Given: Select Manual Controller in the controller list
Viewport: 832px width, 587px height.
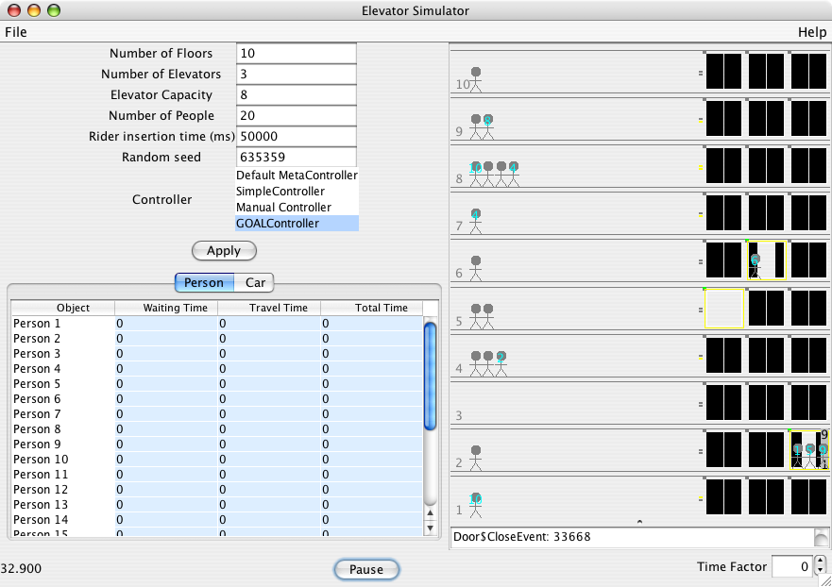Looking at the screenshot, I should tap(283, 208).
